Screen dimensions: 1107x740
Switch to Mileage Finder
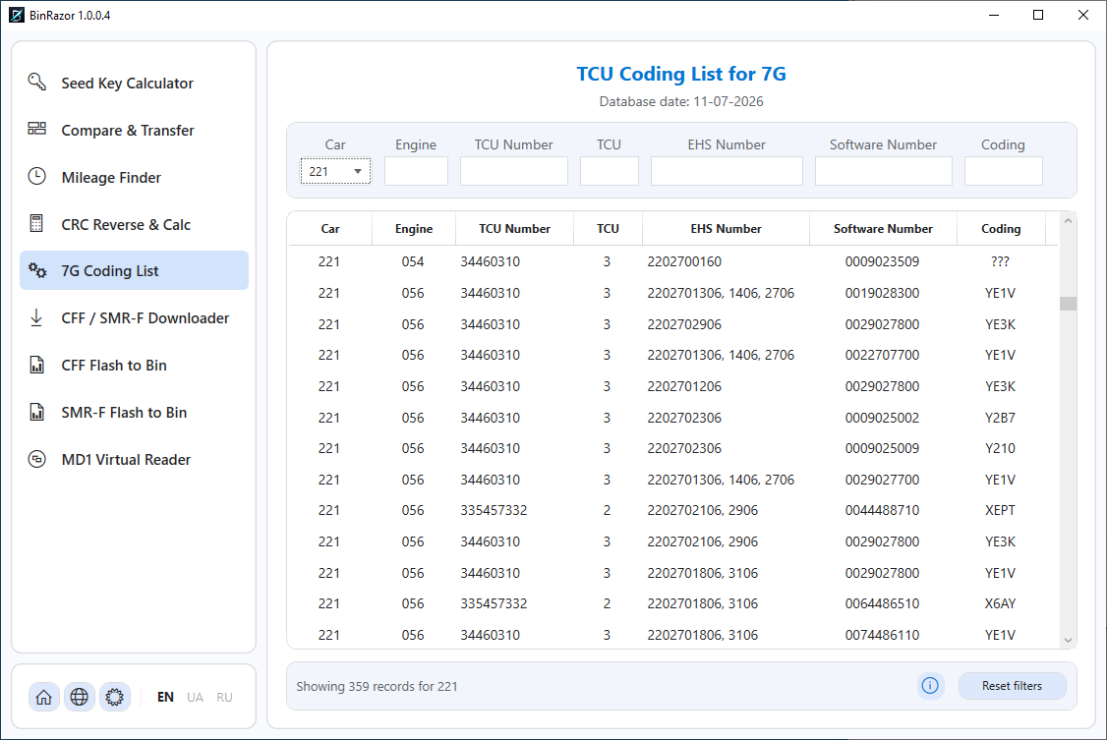click(134, 178)
